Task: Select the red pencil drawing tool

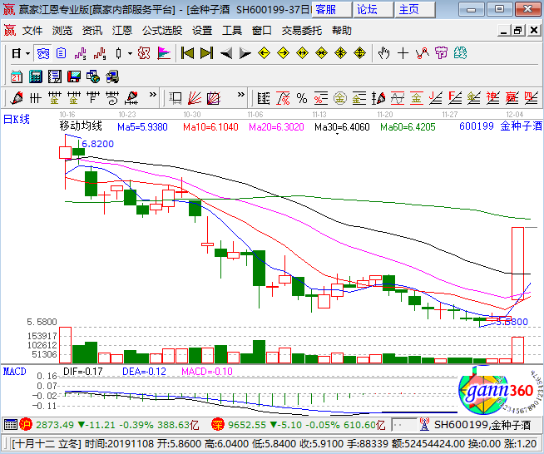Action: pyautogui.click(x=17, y=98)
